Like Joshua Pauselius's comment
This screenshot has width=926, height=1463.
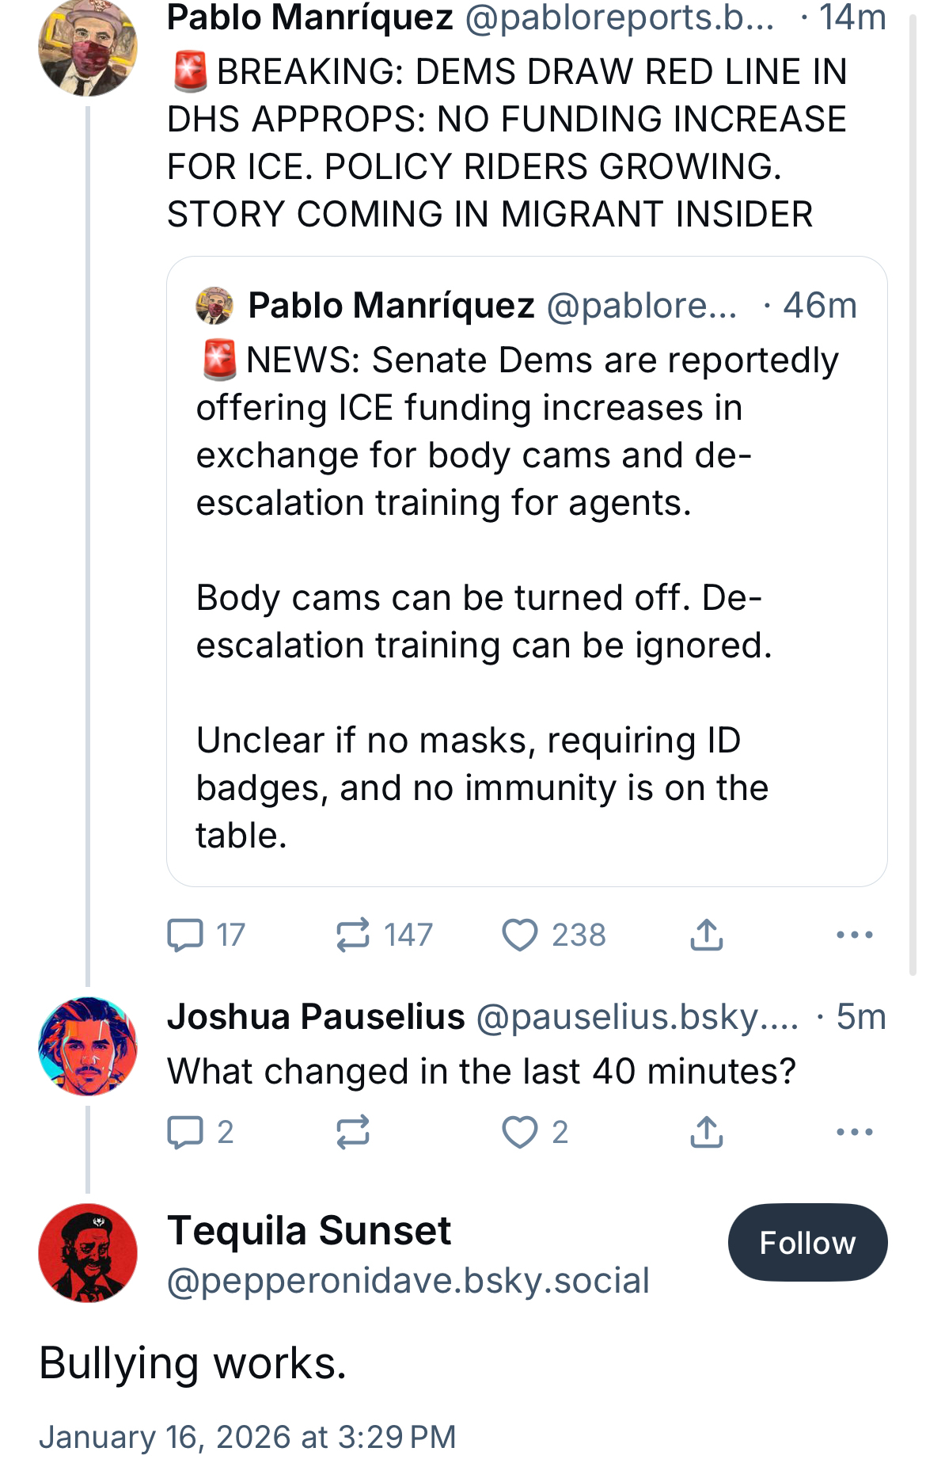coord(520,1132)
